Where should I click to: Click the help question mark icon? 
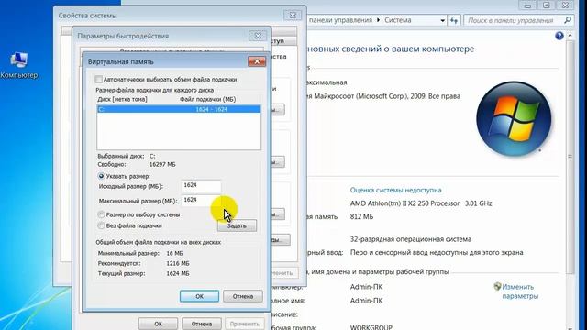tap(559, 36)
